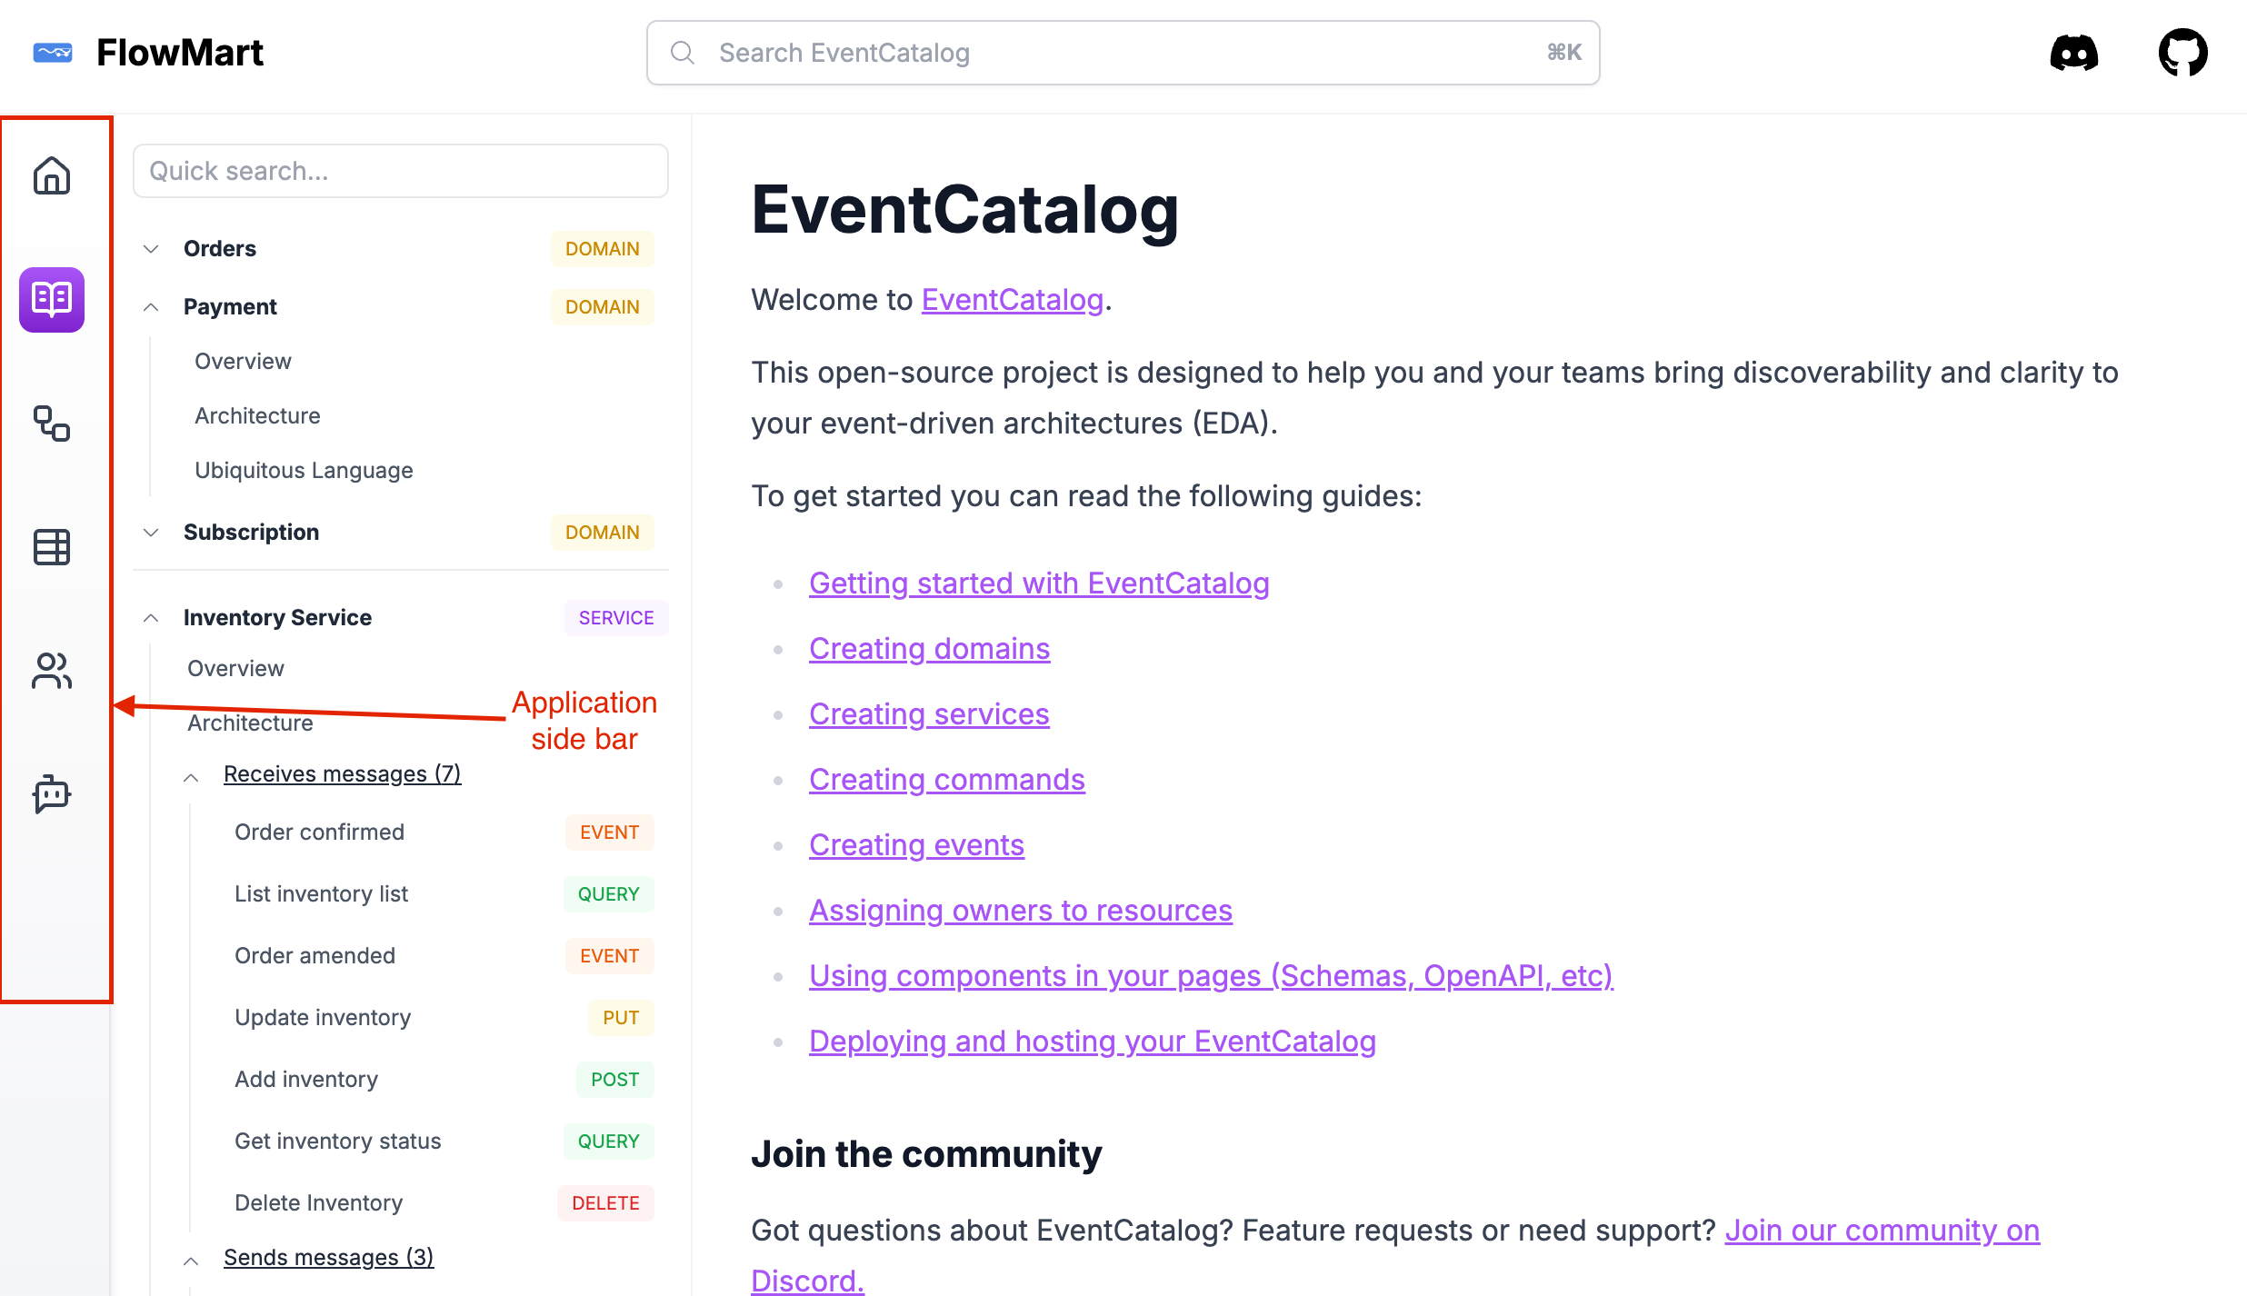Image resolution: width=2247 pixels, height=1296 pixels.
Task: Open the Discord icon in the header
Action: click(x=2075, y=53)
